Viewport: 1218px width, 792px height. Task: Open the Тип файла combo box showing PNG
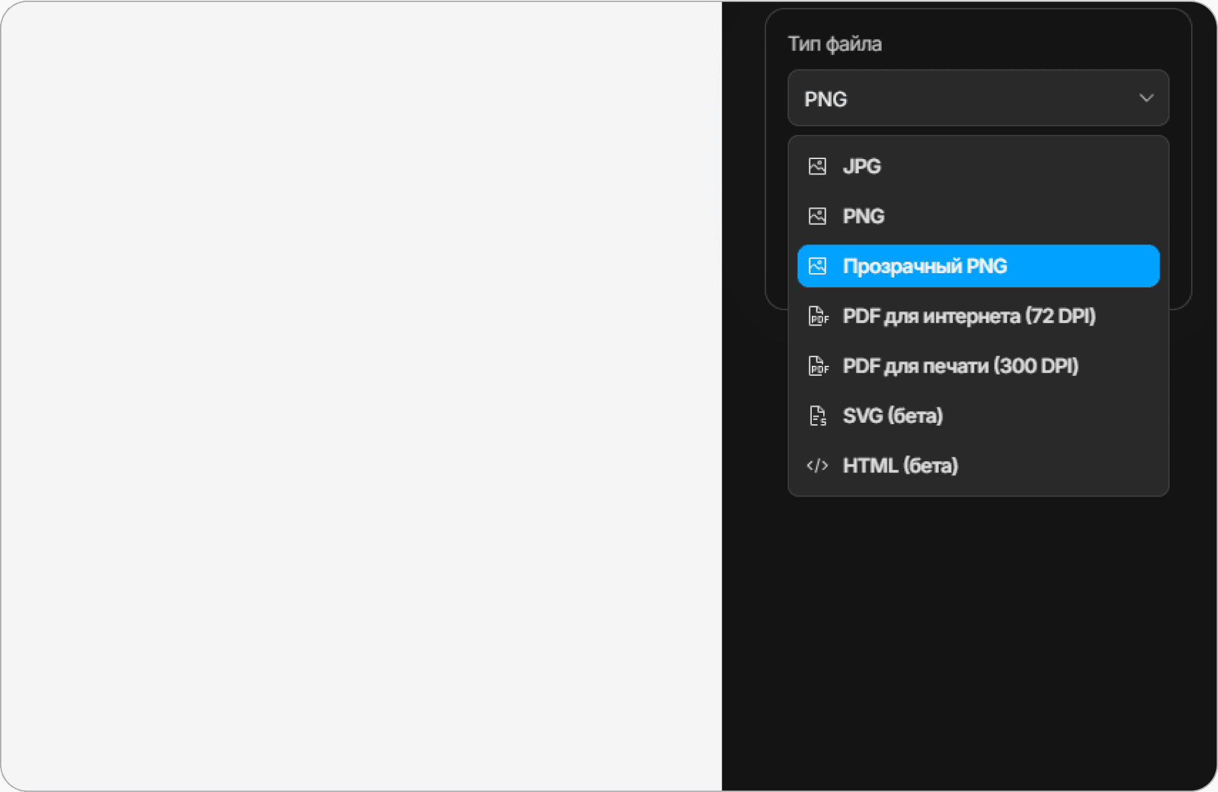tap(978, 98)
